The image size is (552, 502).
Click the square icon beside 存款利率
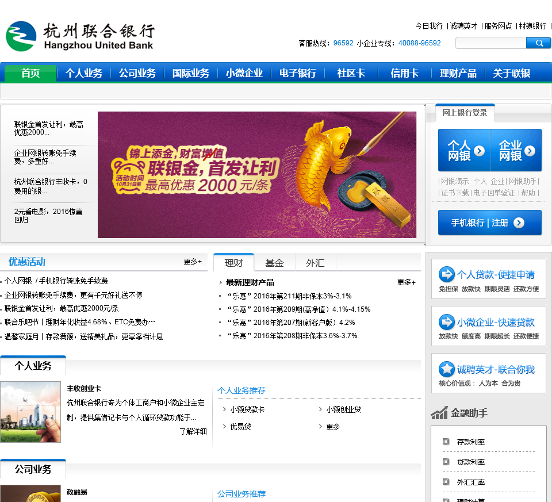446,442
